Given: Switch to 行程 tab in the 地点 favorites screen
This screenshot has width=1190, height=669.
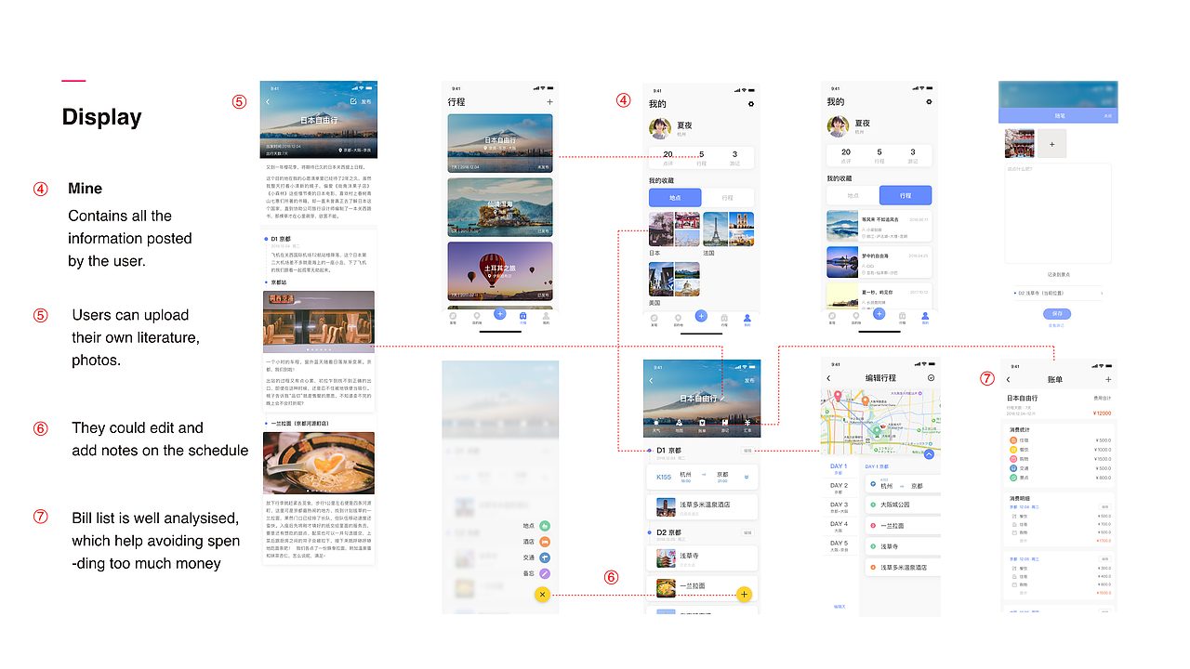Looking at the screenshot, I should click(x=727, y=197).
